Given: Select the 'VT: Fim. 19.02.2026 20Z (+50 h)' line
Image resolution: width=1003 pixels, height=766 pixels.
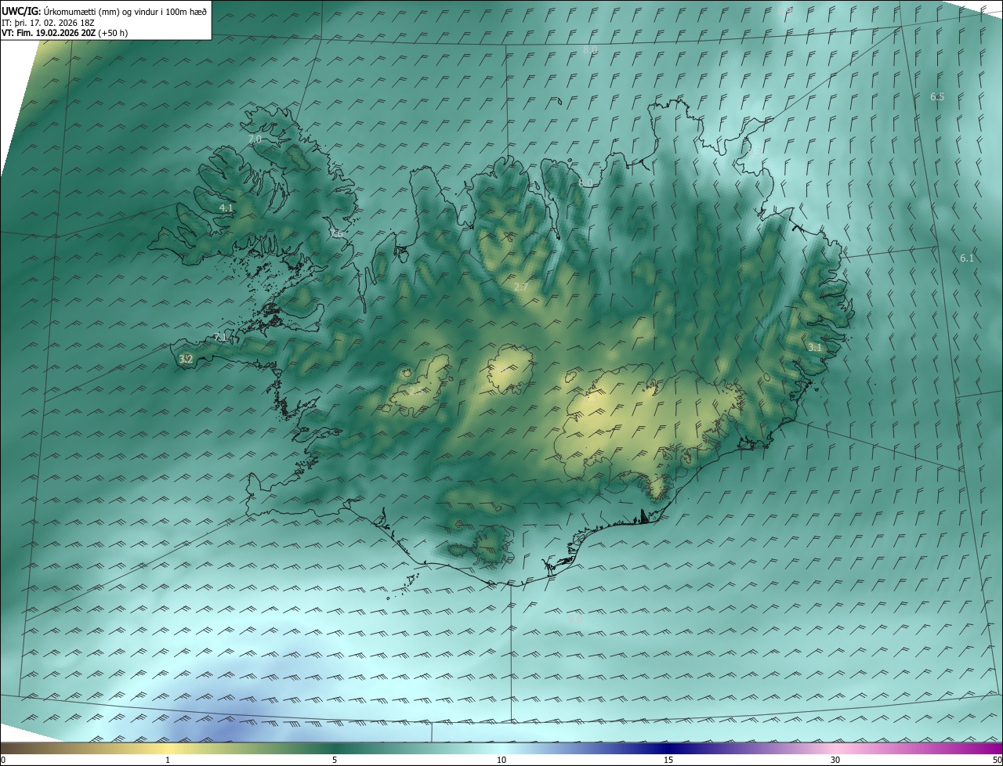Looking at the screenshot, I should coord(65,33).
